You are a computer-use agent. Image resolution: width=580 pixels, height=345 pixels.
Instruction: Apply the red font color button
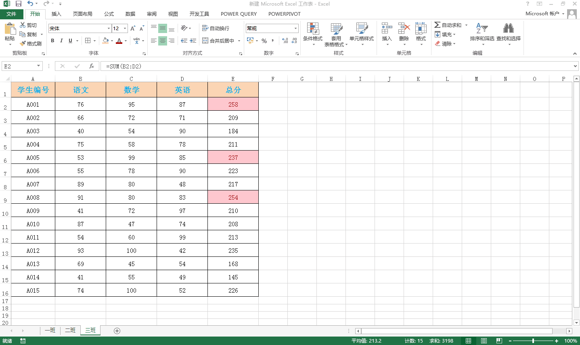119,41
